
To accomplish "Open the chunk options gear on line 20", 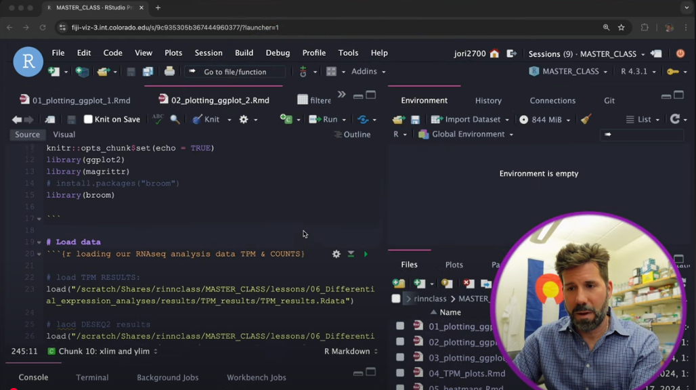I will 336,254.
